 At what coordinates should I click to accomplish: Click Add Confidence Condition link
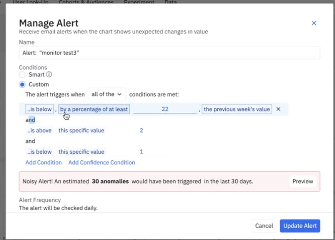point(102,162)
